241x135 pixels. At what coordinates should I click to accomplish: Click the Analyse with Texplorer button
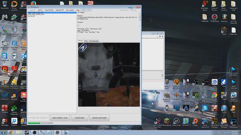point(38,118)
